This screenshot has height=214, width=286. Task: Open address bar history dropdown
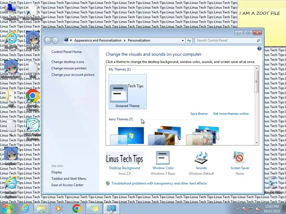pos(183,40)
